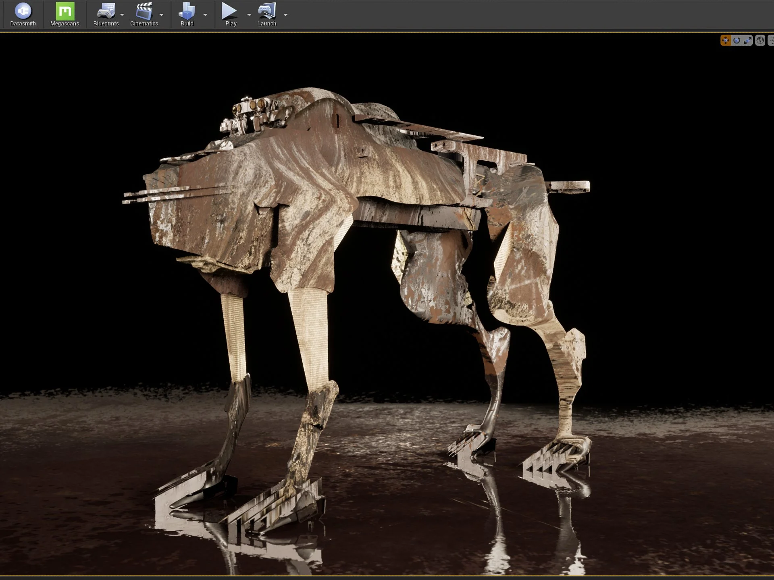Click the surface snapping icon
Viewport: 774px width, 580px height.
click(x=771, y=40)
